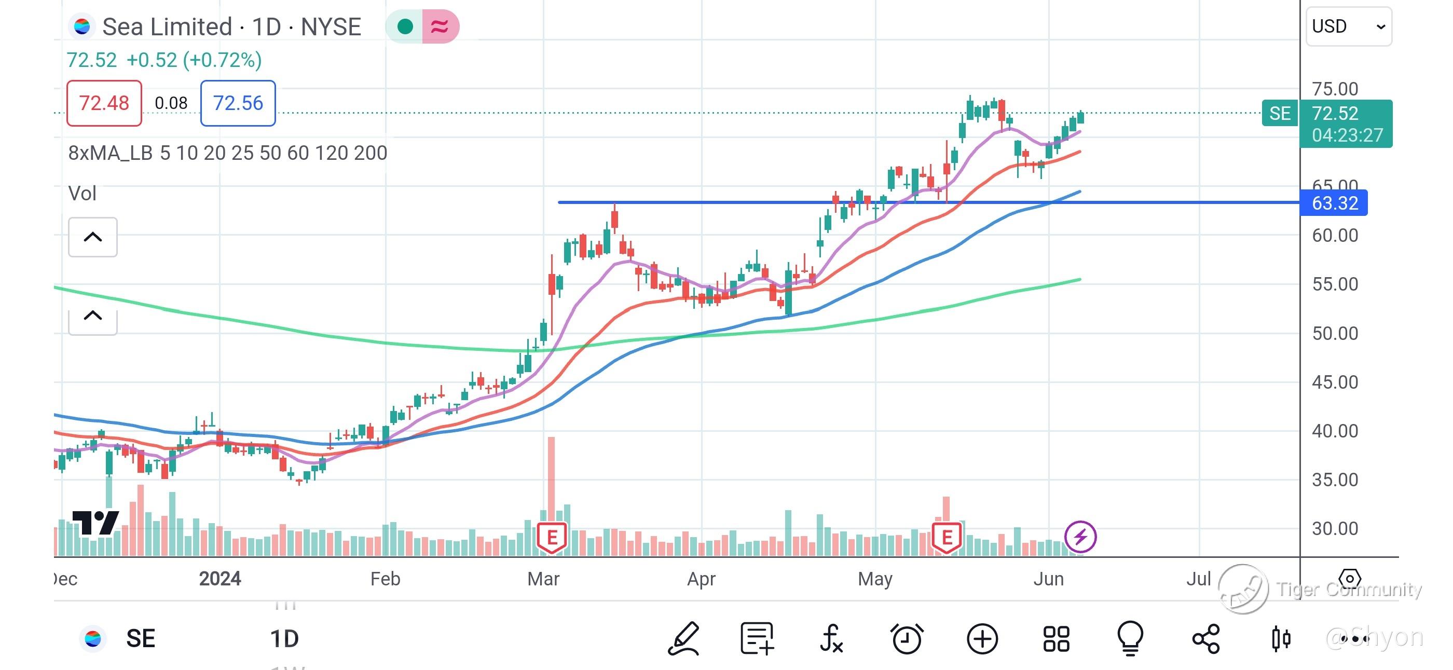The image size is (1453, 670).
Task: Toggle the pink delayed data indicator
Action: click(x=440, y=26)
